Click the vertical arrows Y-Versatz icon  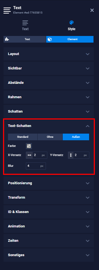(x=71, y=155)
